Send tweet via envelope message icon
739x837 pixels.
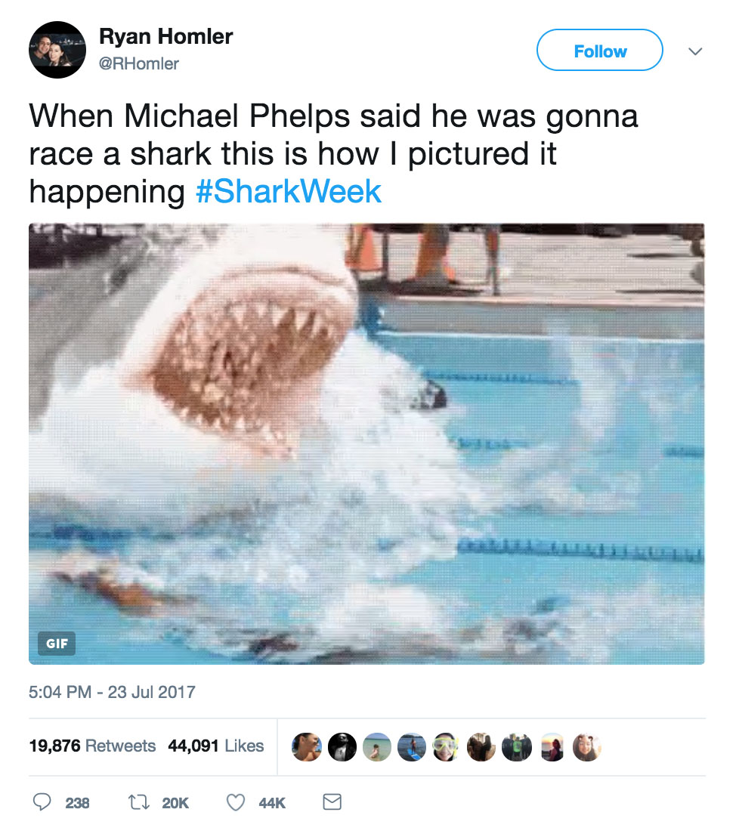click(x=332, y=802)
